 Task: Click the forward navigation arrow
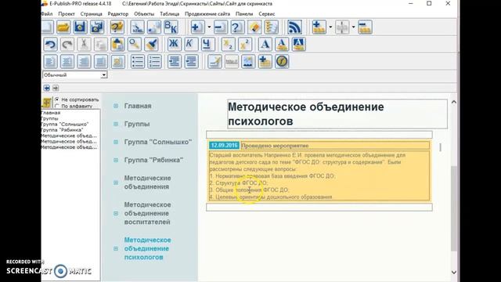pyautogui.click(x=56, y=88)
